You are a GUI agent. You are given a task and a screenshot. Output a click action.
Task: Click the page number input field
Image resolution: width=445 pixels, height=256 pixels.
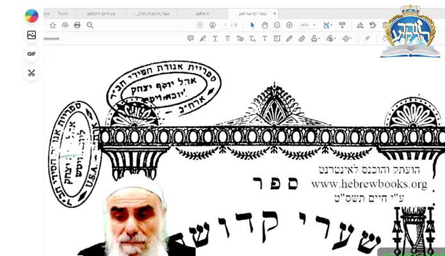[x=225, y=25]
